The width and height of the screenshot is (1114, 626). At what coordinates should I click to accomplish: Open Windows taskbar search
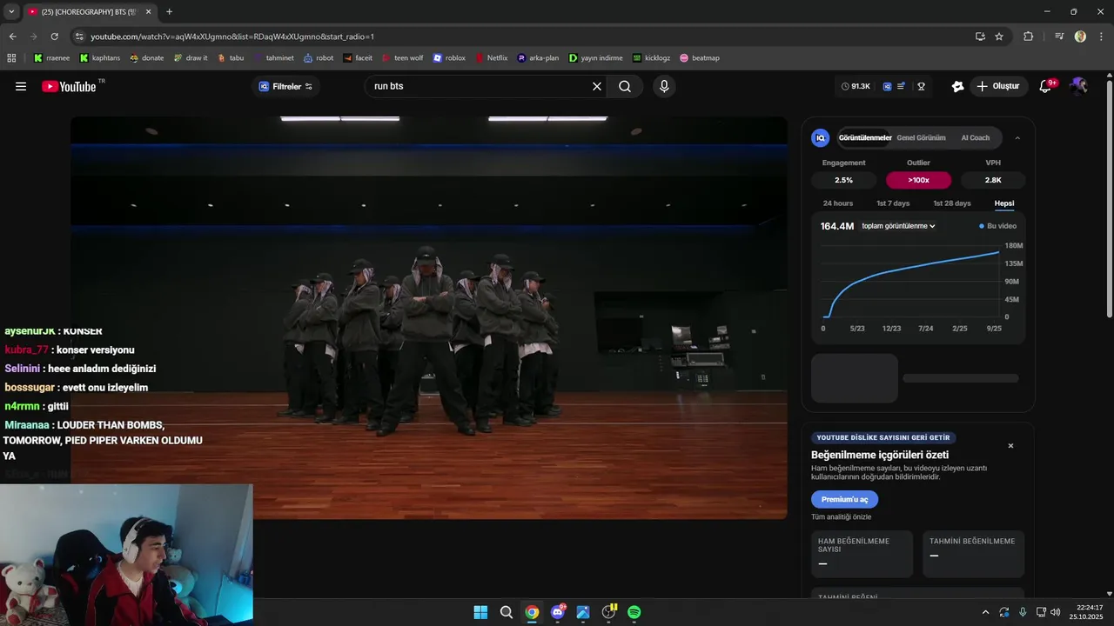pyautogui.click(x=506, y=612)
